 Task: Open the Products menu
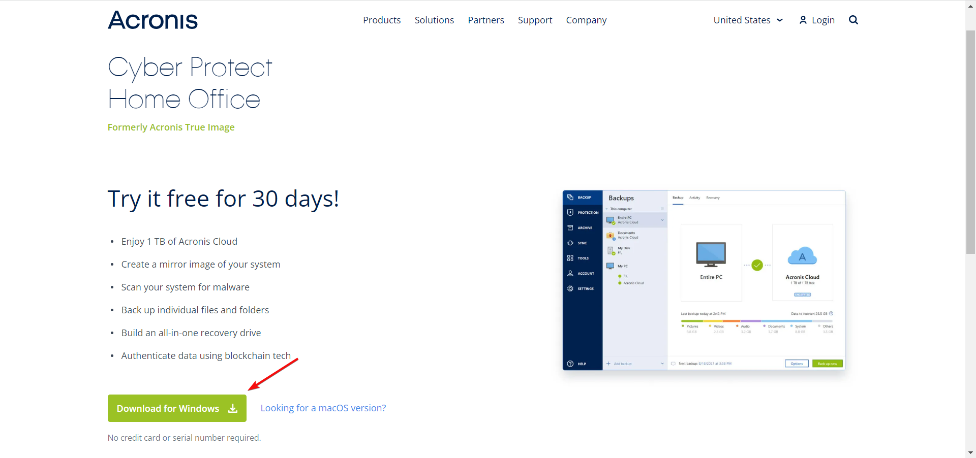click(382, 20)
